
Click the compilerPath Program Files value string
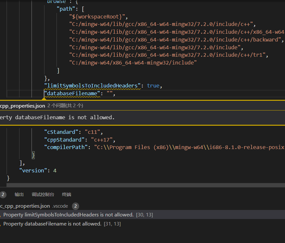[x=189, y=147]
